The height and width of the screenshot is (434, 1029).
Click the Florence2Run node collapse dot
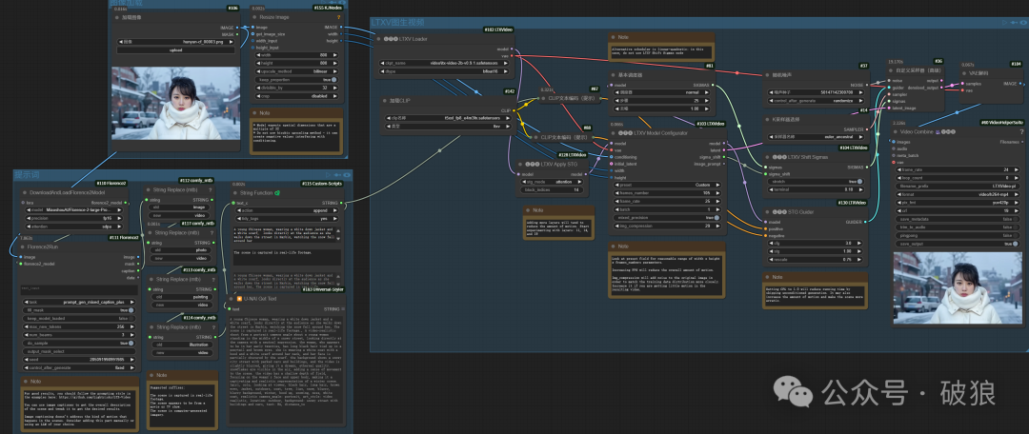(22, 247)
